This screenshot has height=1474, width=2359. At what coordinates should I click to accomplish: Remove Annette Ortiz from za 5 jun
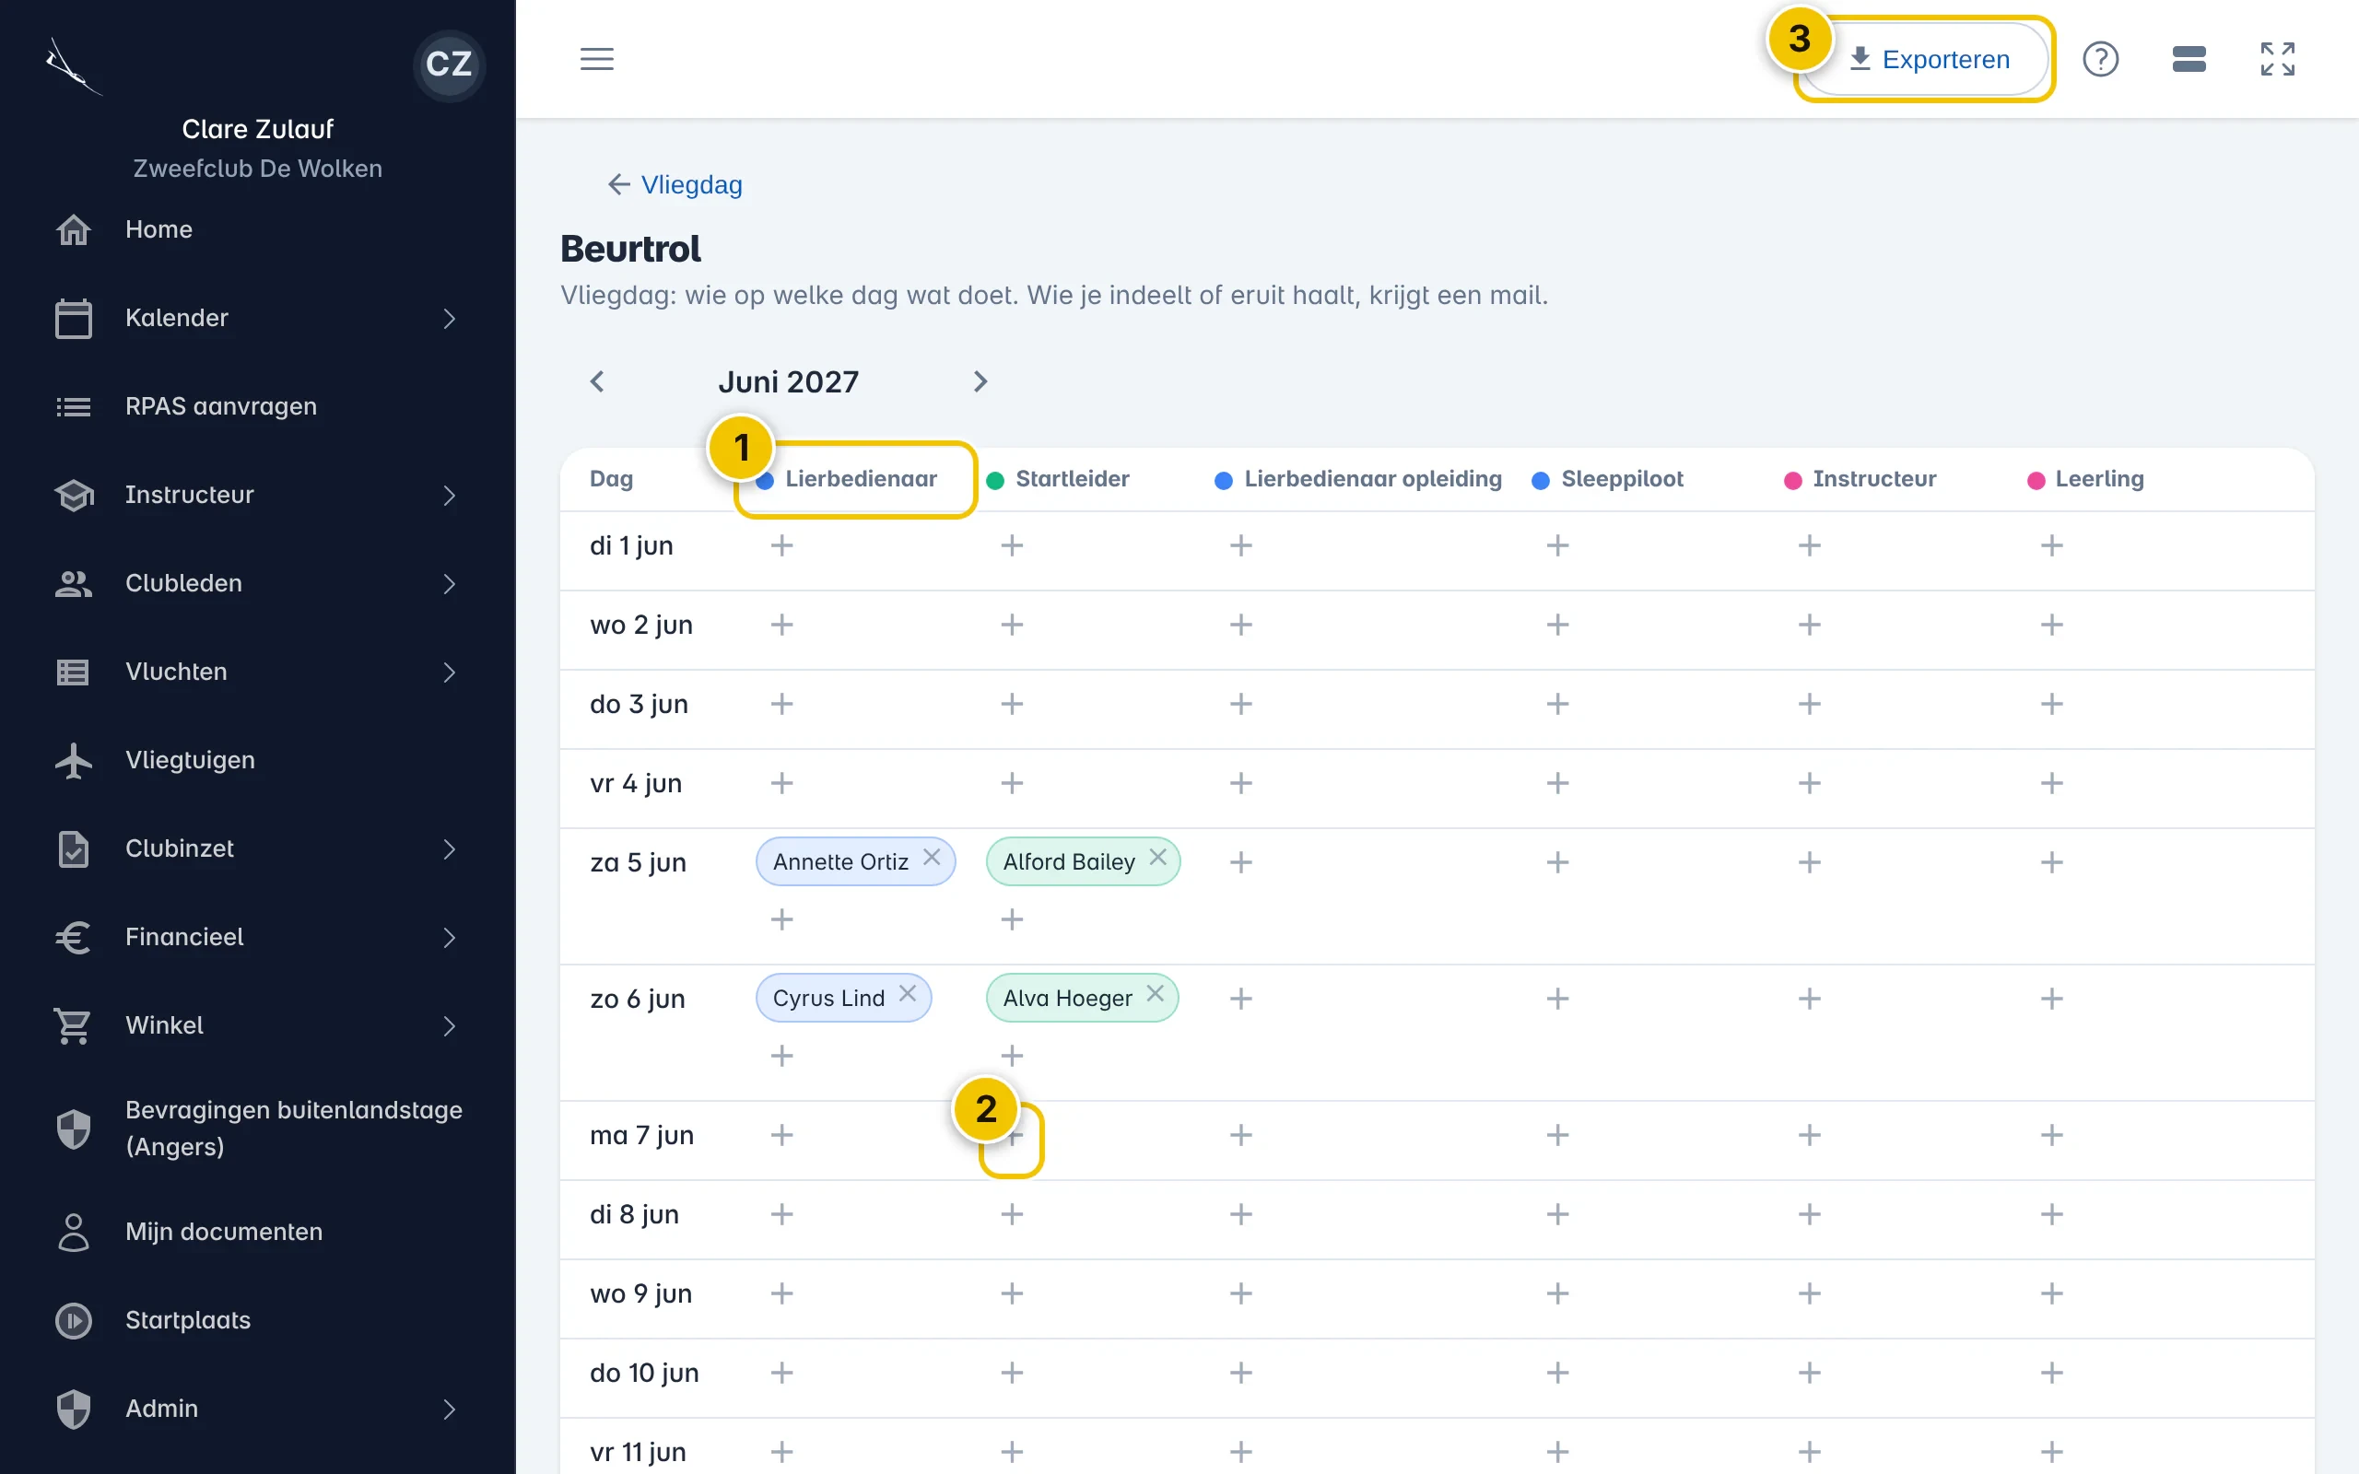pos(932,857)
